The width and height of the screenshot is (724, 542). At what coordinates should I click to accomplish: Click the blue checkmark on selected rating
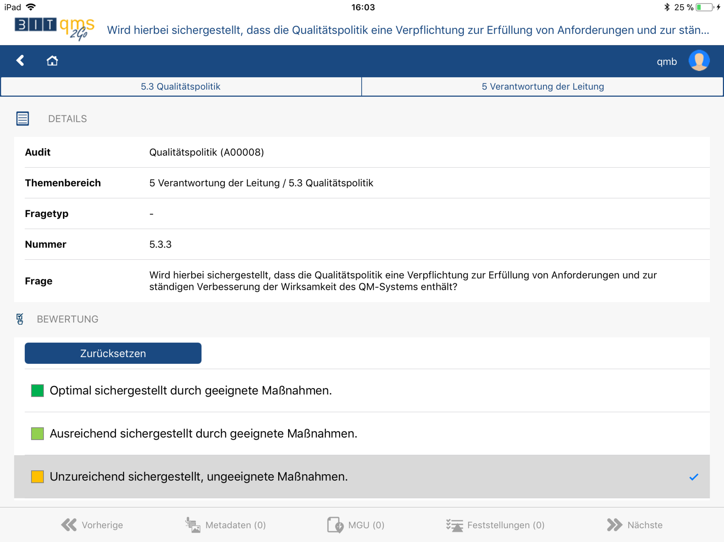[x=694, y=477]
